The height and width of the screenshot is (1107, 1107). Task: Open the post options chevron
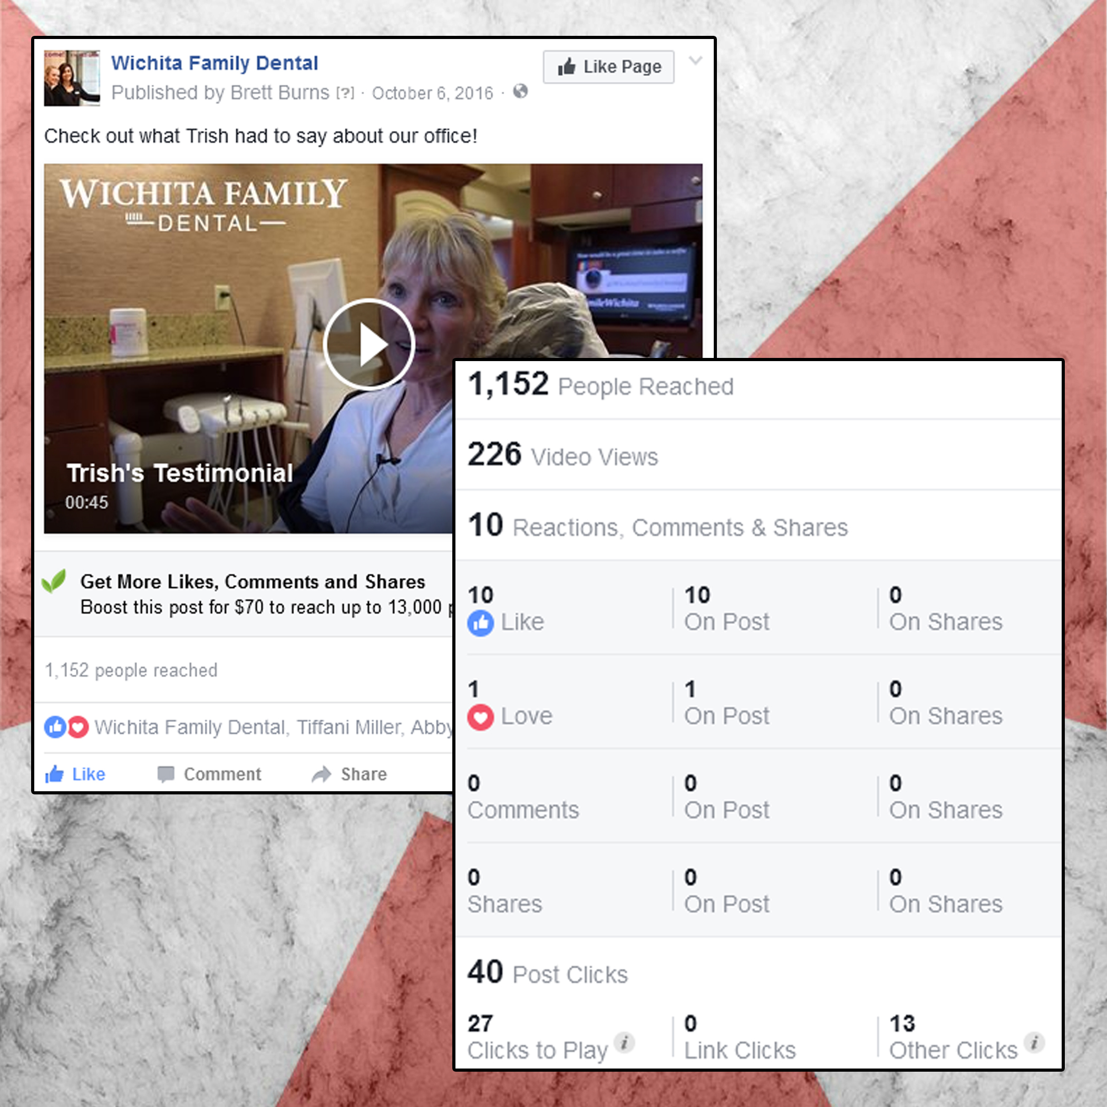(695, 61)
